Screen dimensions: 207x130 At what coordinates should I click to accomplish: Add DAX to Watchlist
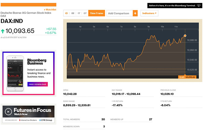click(x=50, y=10)
